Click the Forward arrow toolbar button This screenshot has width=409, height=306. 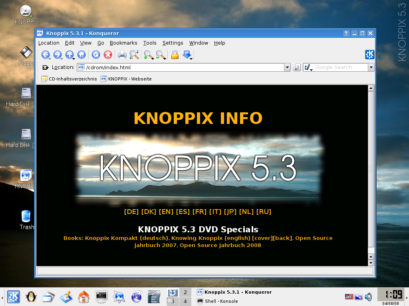coord(58,55)
